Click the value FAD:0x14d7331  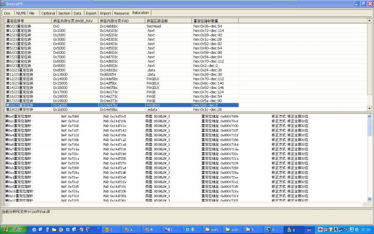(x=115, y=186)
